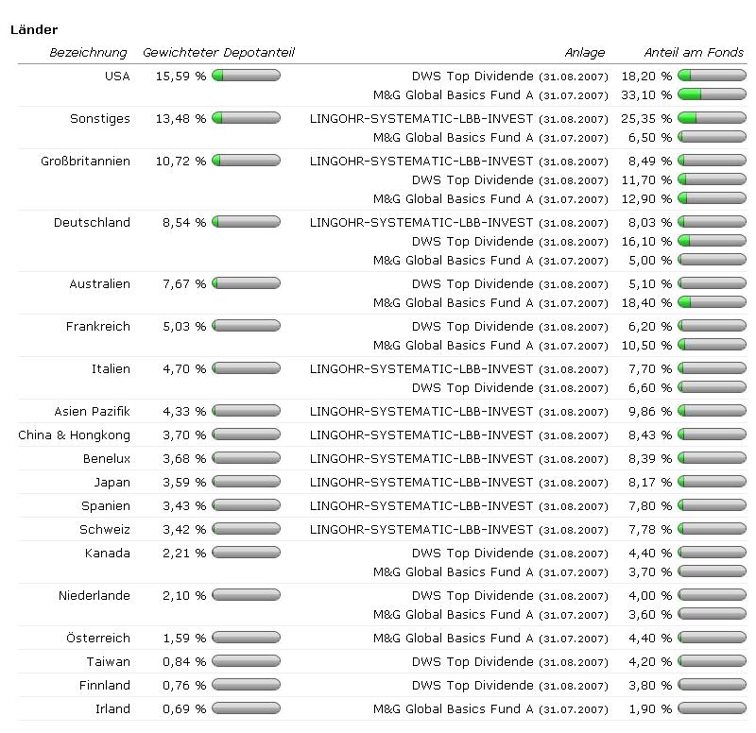Click the Großbritannien weighted share bar

(x=246, y=161)
